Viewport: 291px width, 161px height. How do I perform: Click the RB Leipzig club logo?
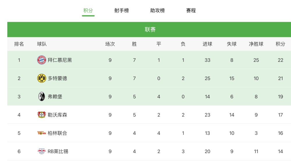pyautogui.click(x=42, y=151)
